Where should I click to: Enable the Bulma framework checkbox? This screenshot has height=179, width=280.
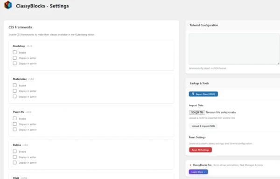tap(14, 151)
